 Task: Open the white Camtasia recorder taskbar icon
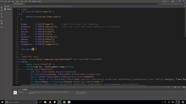pos(69,102)
